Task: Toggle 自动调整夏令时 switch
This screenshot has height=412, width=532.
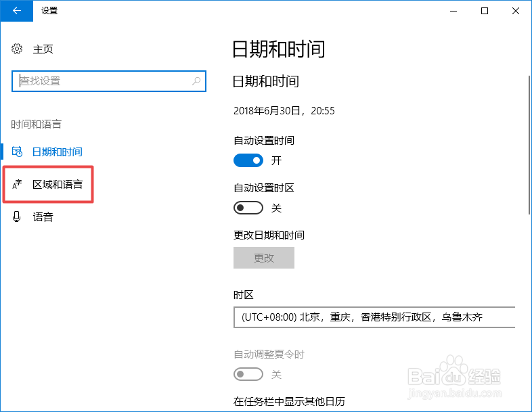Action: tap(248, 374)
